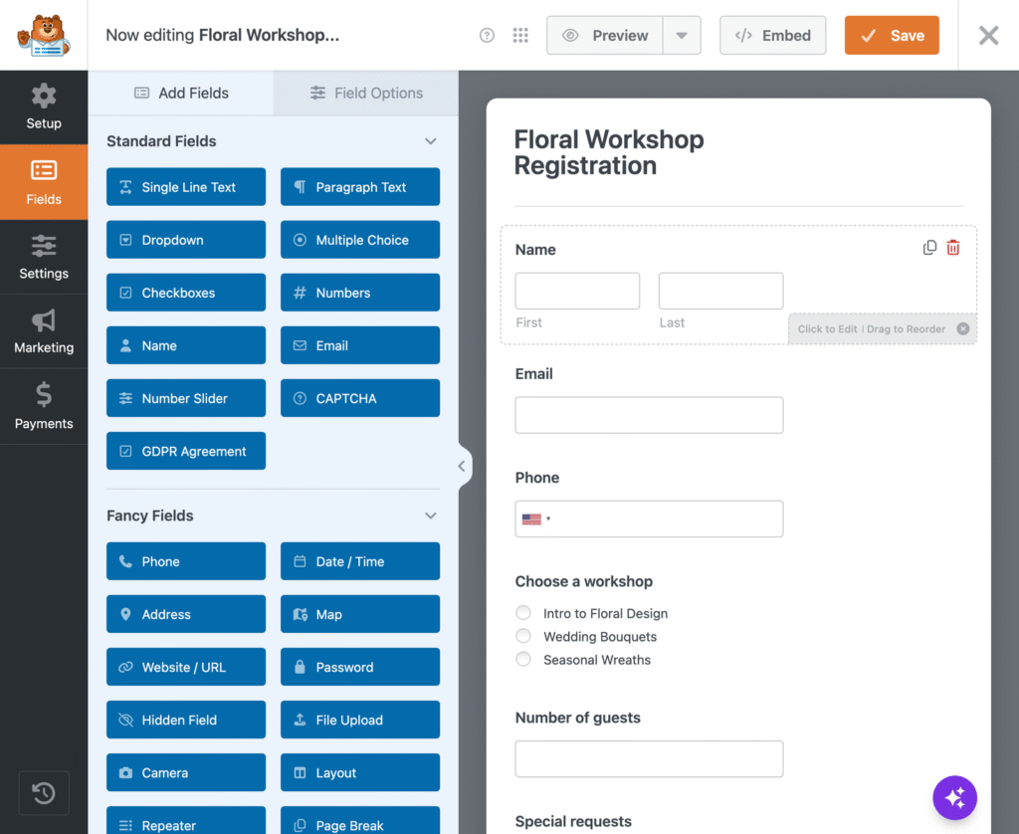Collapse the fields sidebar with the arrow
Screen dimensions: 1019x834
click(x=462, y=466)
